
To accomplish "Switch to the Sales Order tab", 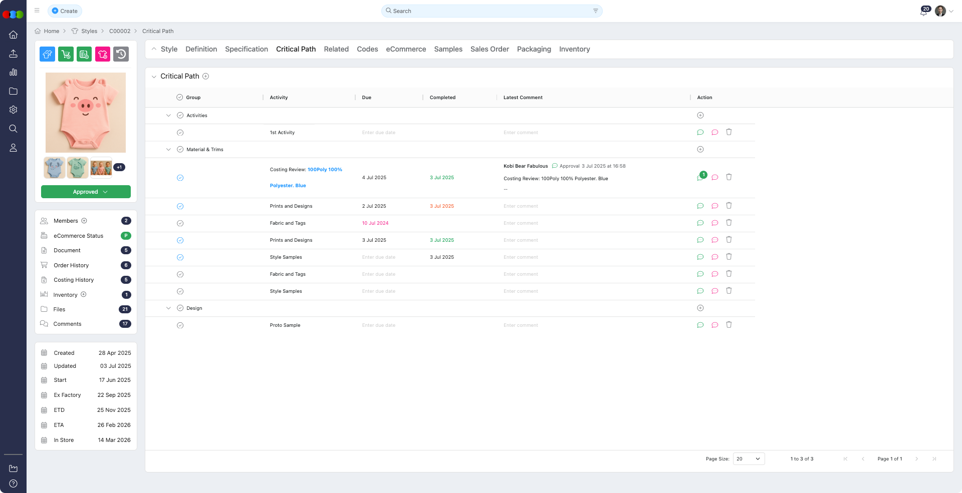I will (490, 49).
